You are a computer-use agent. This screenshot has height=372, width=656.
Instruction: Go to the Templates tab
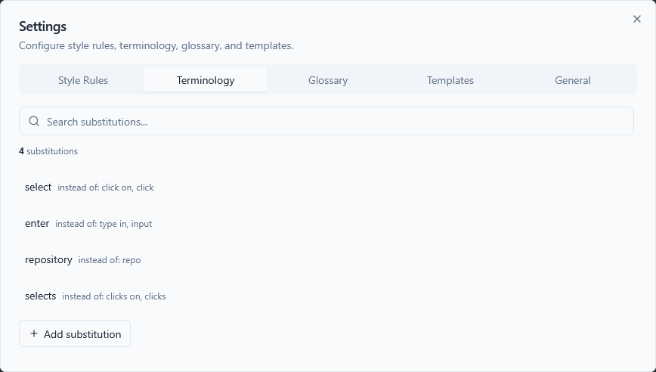[450, 80]
